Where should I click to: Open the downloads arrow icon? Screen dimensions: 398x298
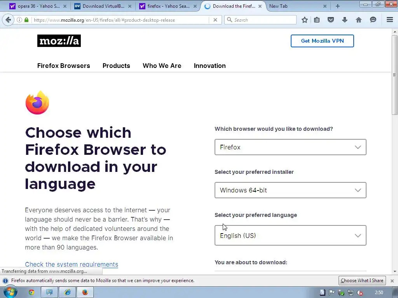(344, 20)
